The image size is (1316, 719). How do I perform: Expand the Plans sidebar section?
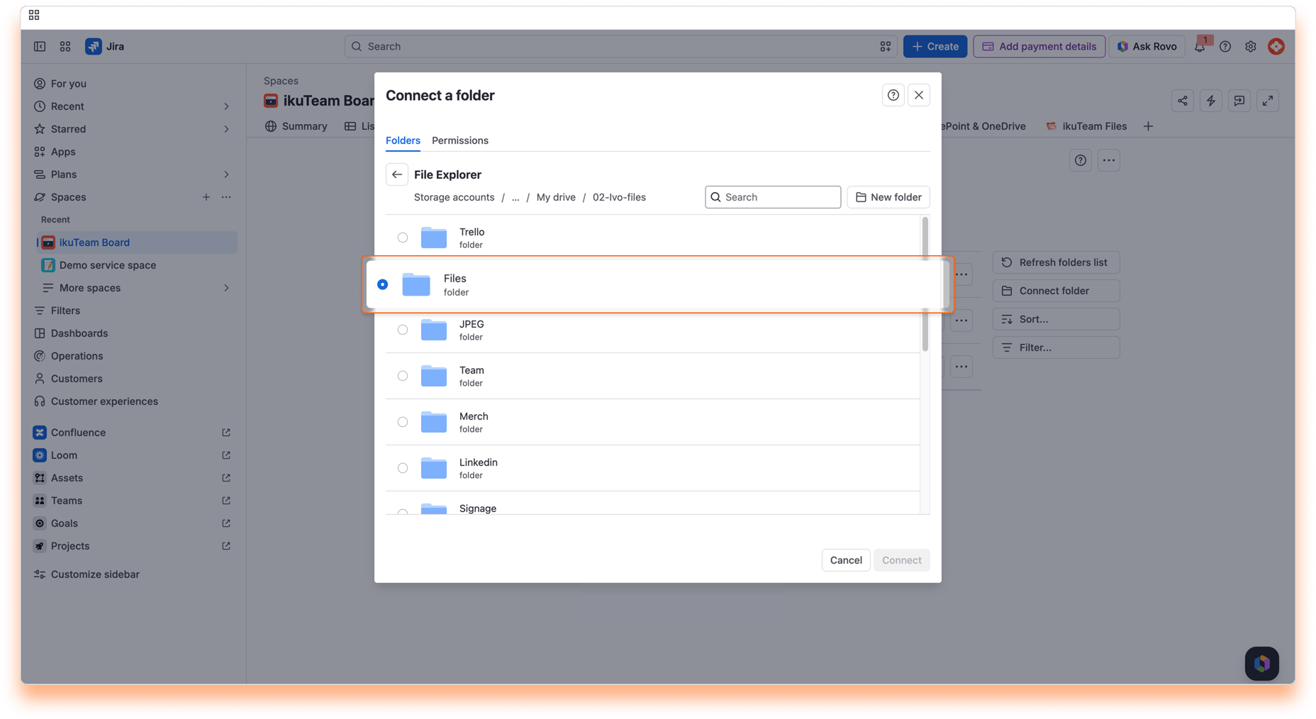(x=226, y=174)
